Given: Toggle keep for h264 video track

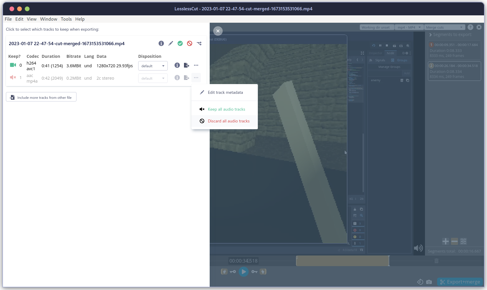Looking at the screenshot, I should tap(13, 65).
